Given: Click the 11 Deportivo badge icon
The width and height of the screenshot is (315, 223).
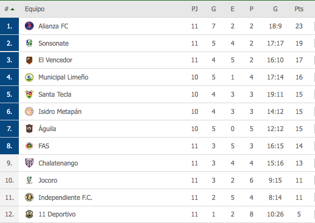Looking at the screenshot, I should [29, 214].
